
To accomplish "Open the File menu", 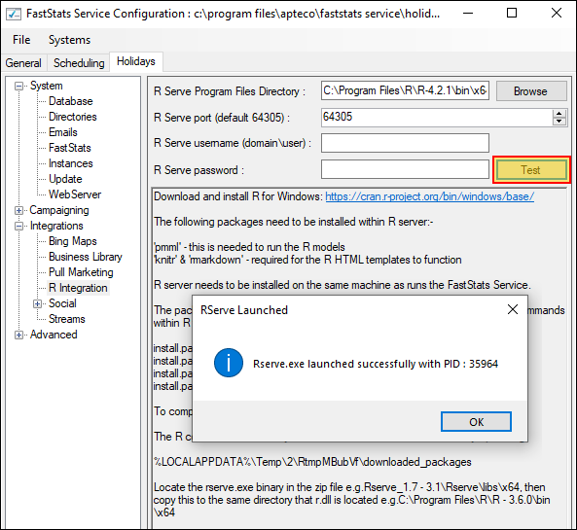I will [x=21, y=40].
